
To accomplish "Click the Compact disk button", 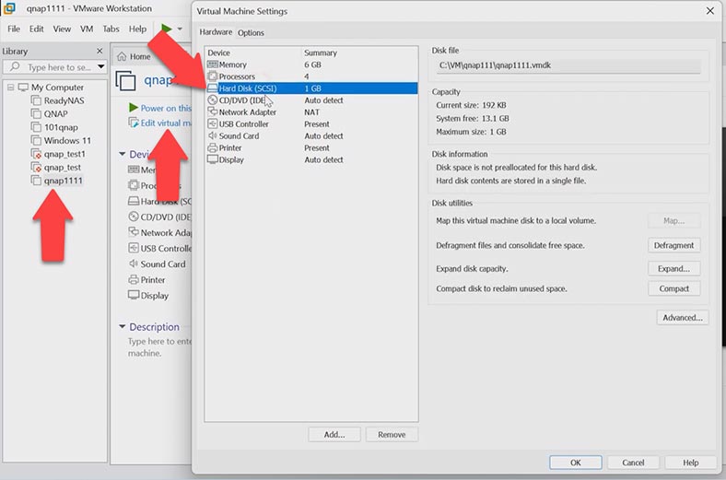I will click(x=673, y=288).
